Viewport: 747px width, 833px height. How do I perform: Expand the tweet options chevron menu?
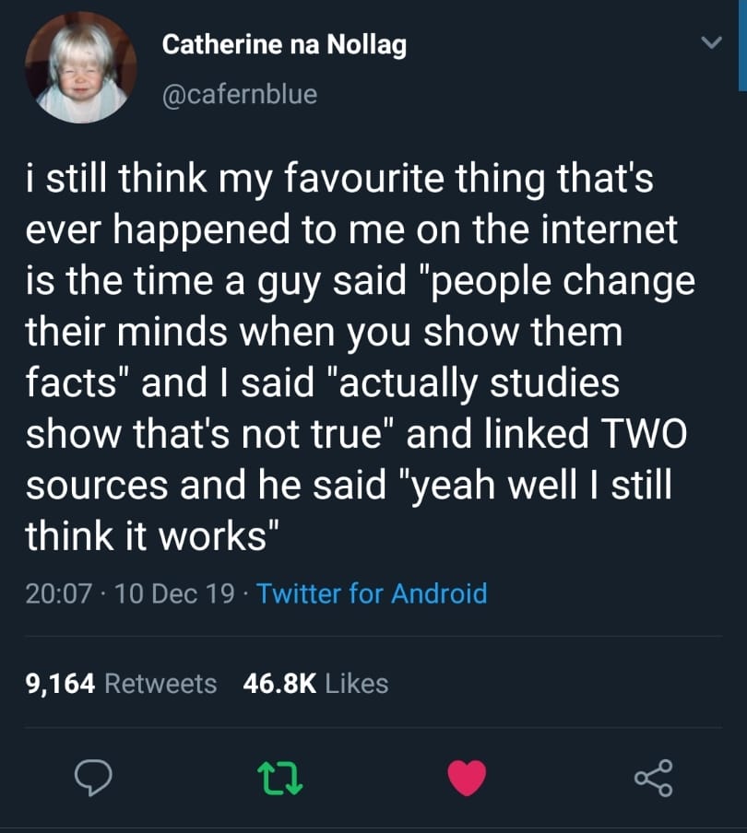(x=710, y=42)
